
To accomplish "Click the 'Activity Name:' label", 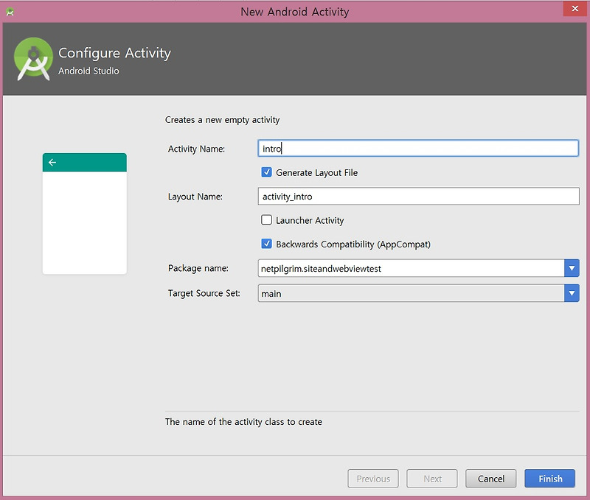I will [x=196, y=149].
